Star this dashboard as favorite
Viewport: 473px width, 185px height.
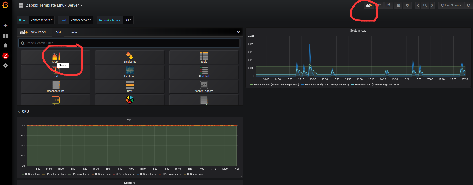[379, 5]
